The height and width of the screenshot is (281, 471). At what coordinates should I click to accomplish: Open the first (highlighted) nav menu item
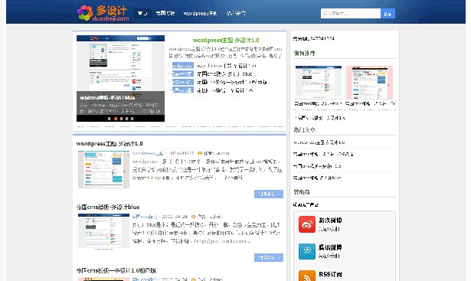coord(142,13)
